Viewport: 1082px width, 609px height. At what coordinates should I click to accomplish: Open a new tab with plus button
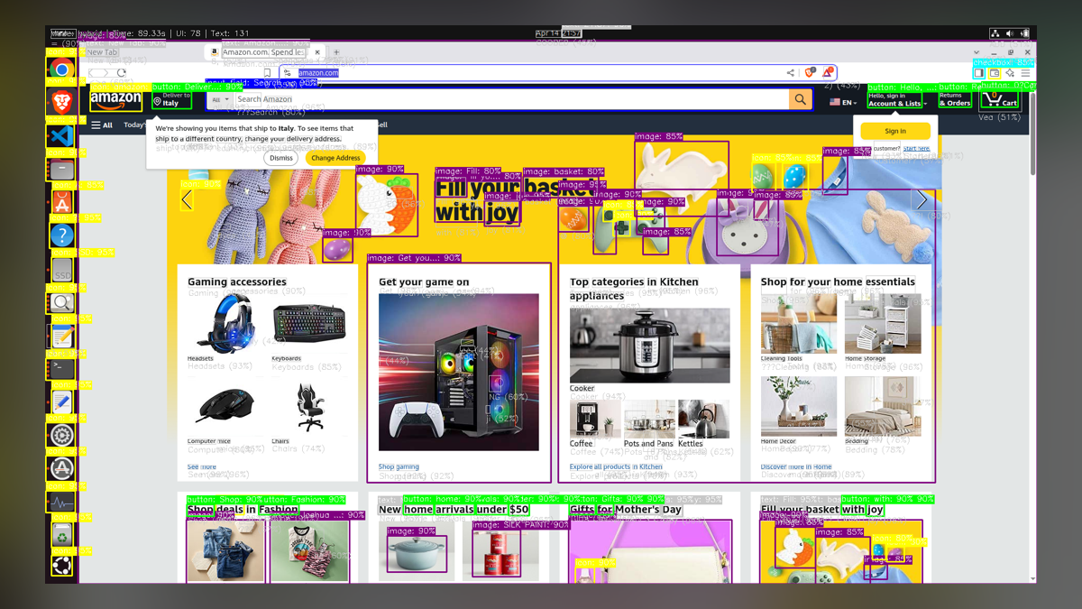(336, 52)
